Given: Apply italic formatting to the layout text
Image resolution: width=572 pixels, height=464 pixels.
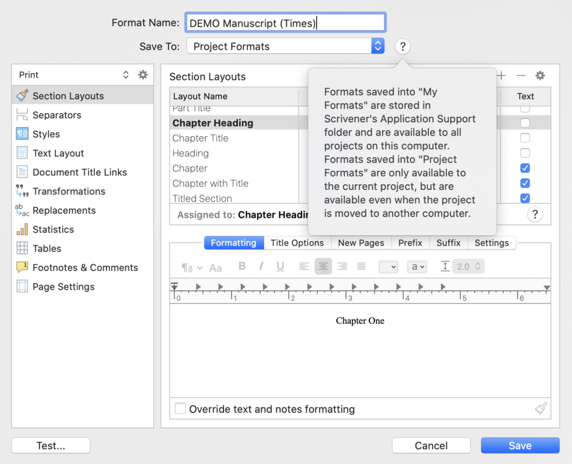Looking at the screenshot, I should click(261, 266).
